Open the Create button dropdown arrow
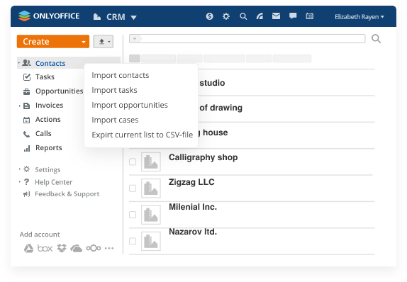Screen dimensions: 407x282 (84, 42)
